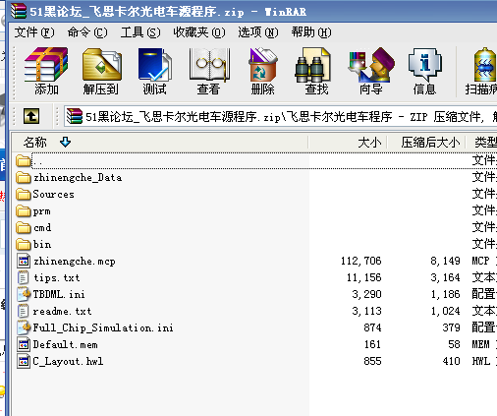The width and height of the screenshot is (497, 416).
Task: Click the 3,290 size value
Action: coord(366,294)
